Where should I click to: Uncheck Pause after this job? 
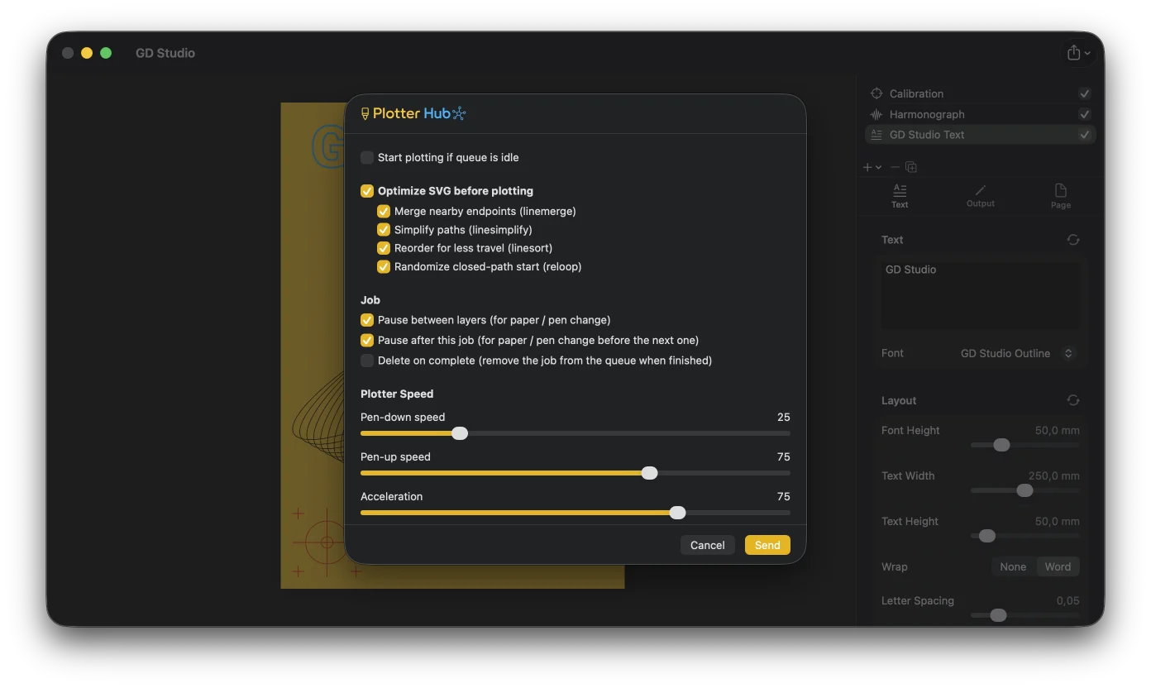pos(367,340)
